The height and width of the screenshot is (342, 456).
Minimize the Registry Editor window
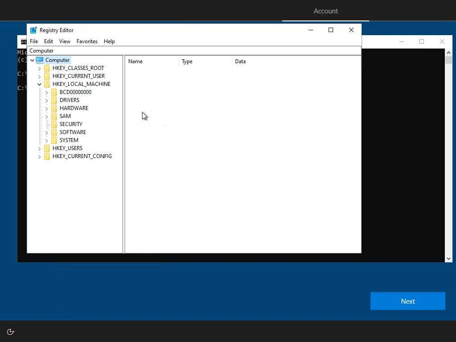[310, 30]
